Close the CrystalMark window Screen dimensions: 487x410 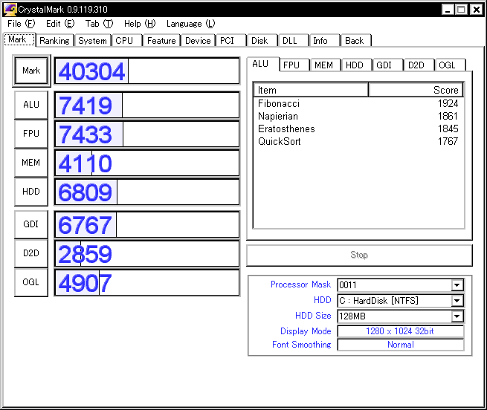coord(476,10)
